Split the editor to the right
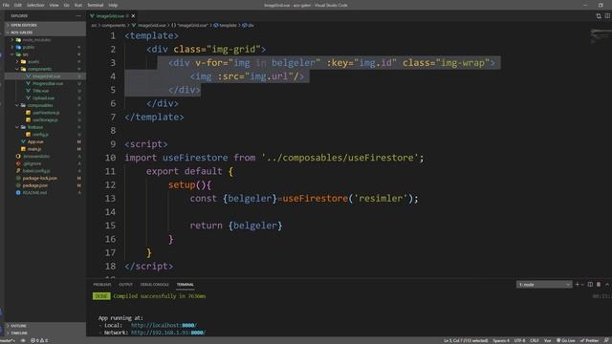This screenshot has width=612, height=344. pyautogui.click(x=607, y=16)
